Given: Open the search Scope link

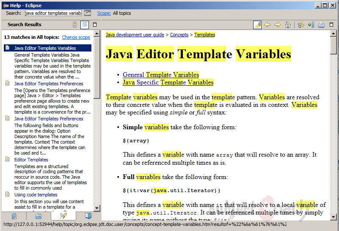Looking at the screenshot, I should [104, 13].
